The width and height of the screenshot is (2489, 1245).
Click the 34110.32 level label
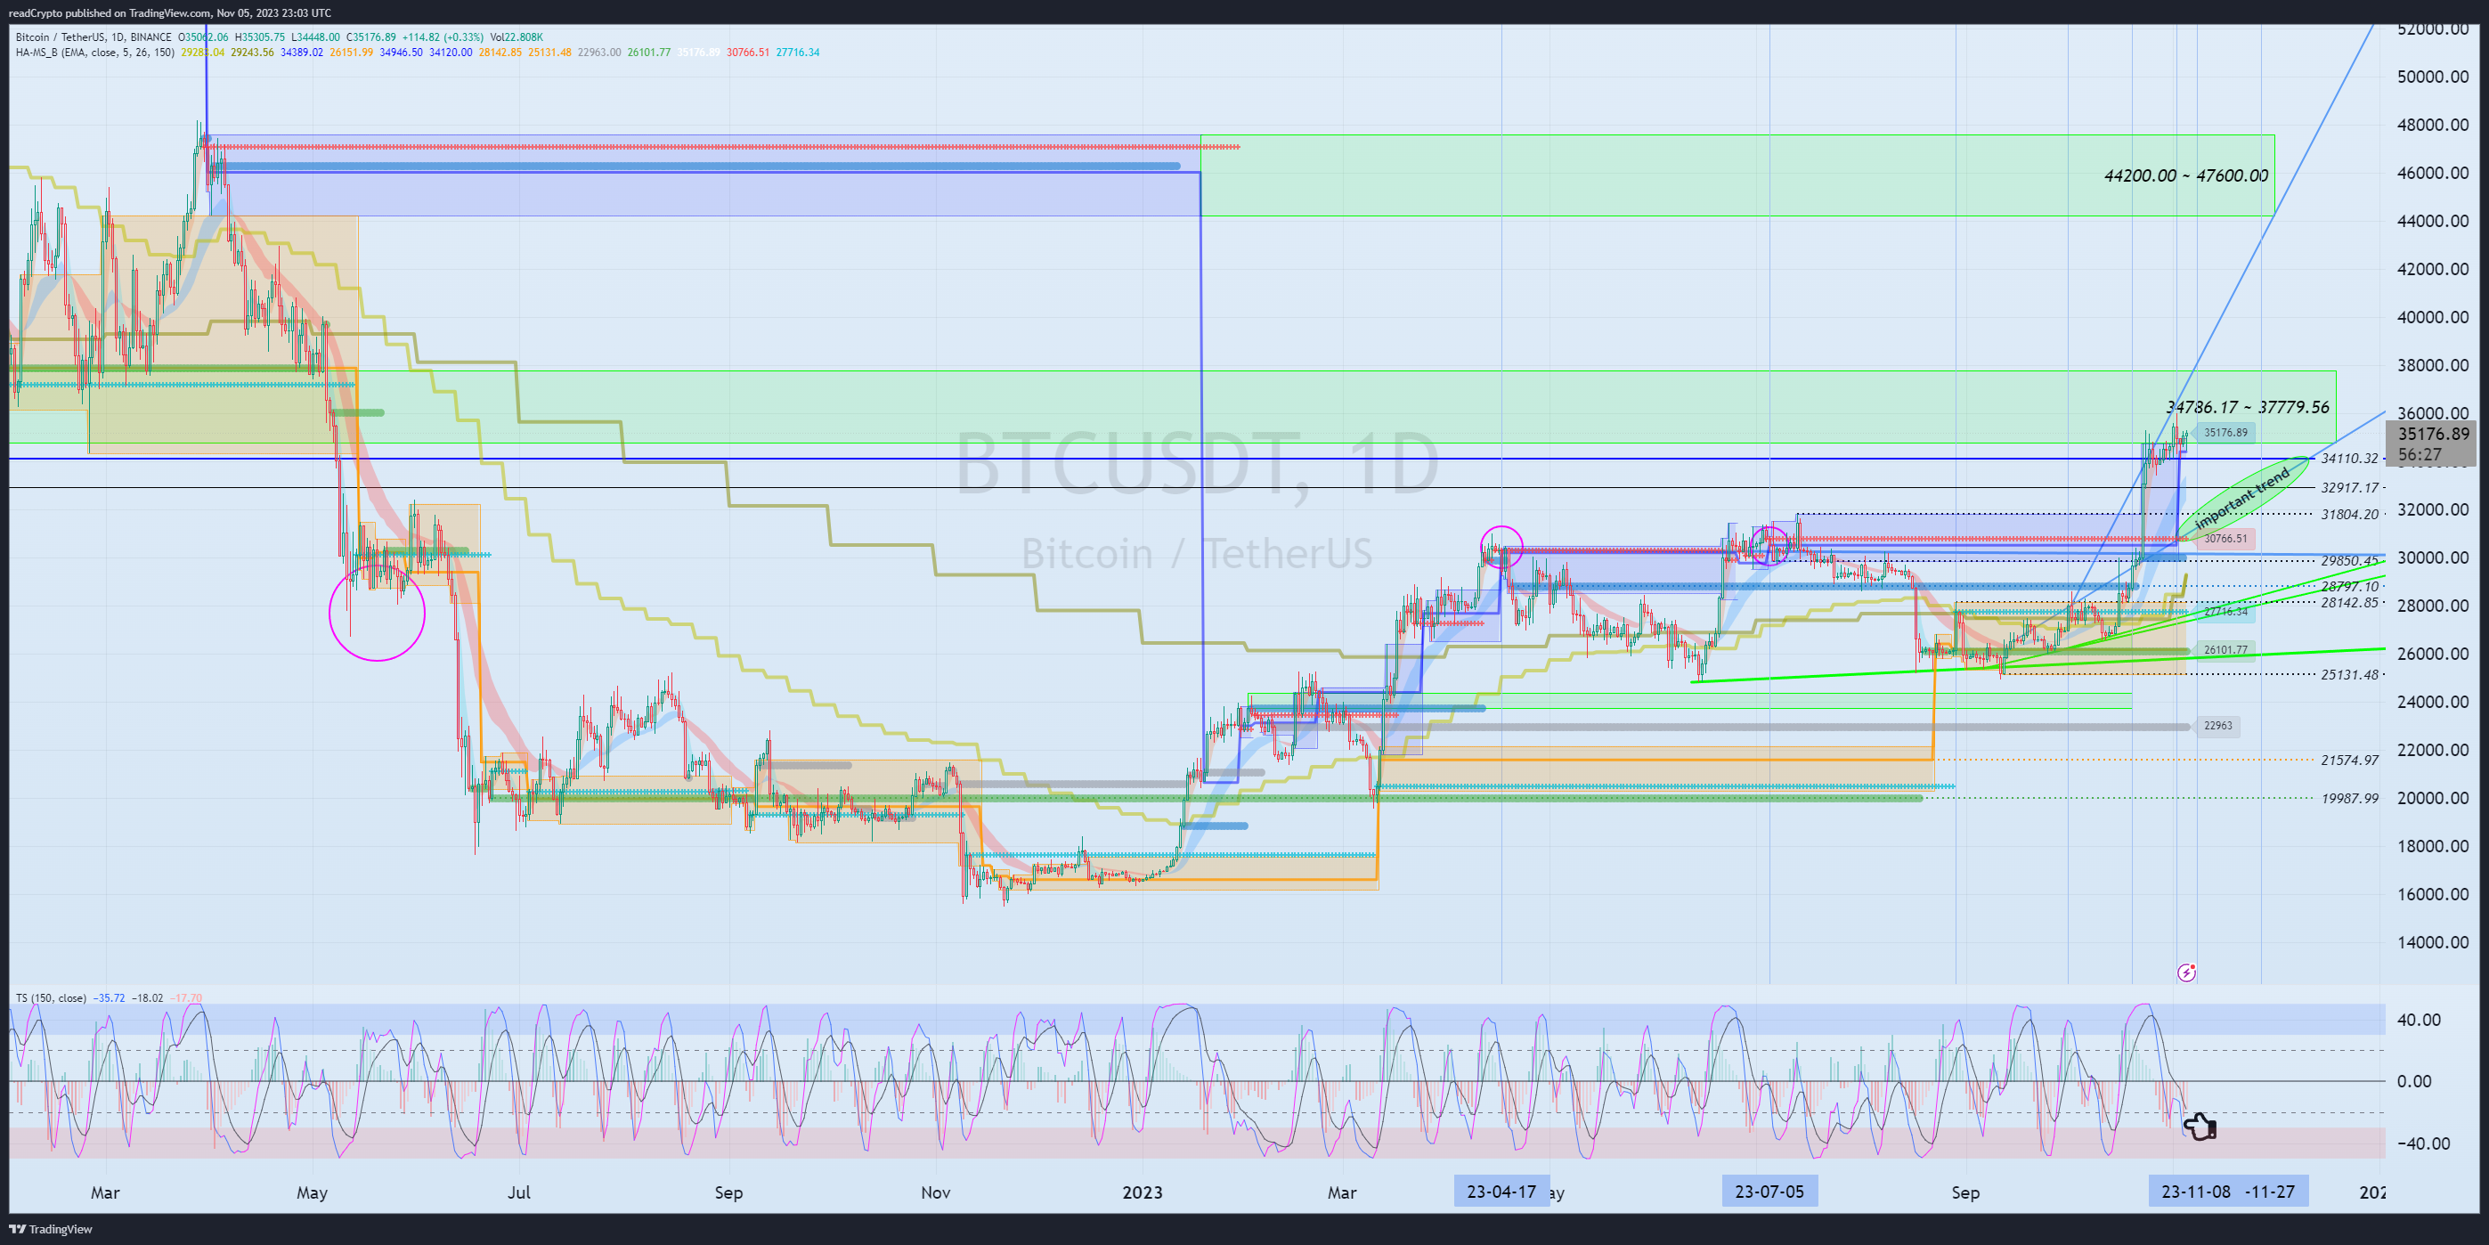pyautogui.click(x=2350, y=458)
